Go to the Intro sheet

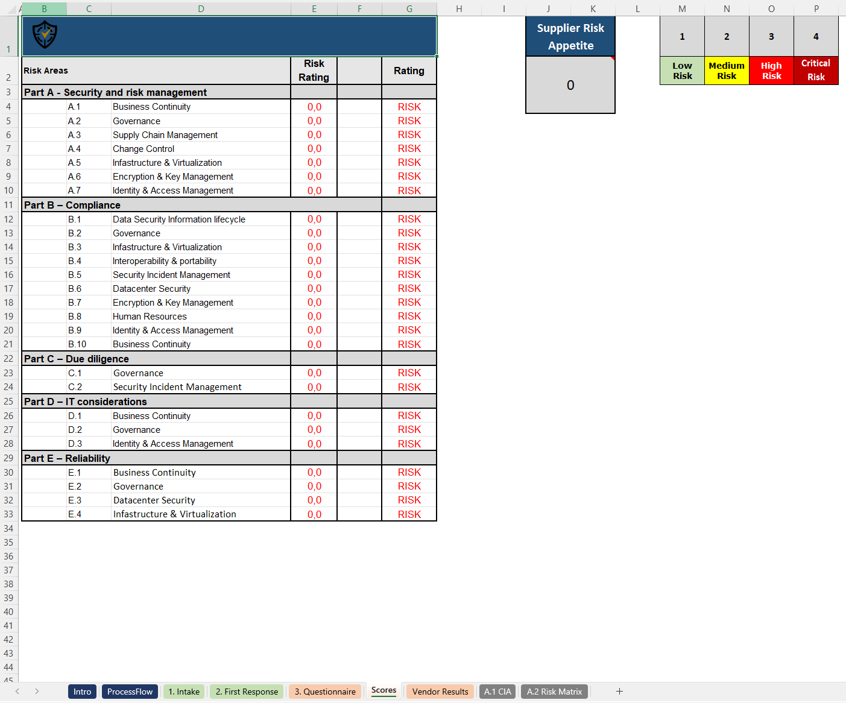pyautogui.click(x=82, y=691)
